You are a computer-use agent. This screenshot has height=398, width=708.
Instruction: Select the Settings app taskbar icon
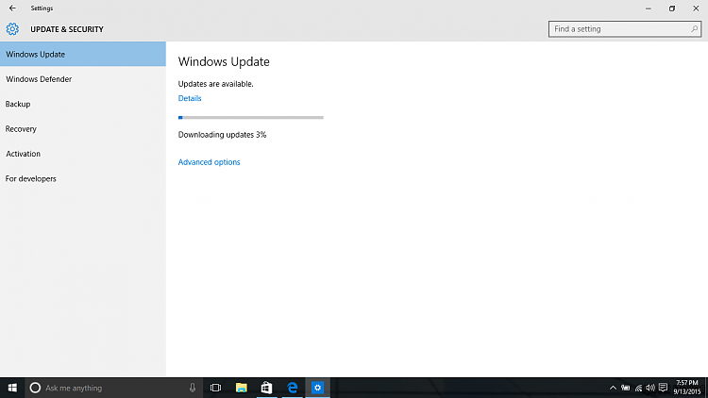pyautogui.click(x=317, y=388)
